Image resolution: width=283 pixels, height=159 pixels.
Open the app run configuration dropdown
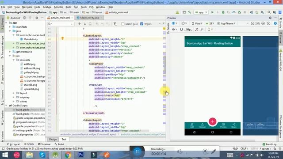(x=201, y=12)
